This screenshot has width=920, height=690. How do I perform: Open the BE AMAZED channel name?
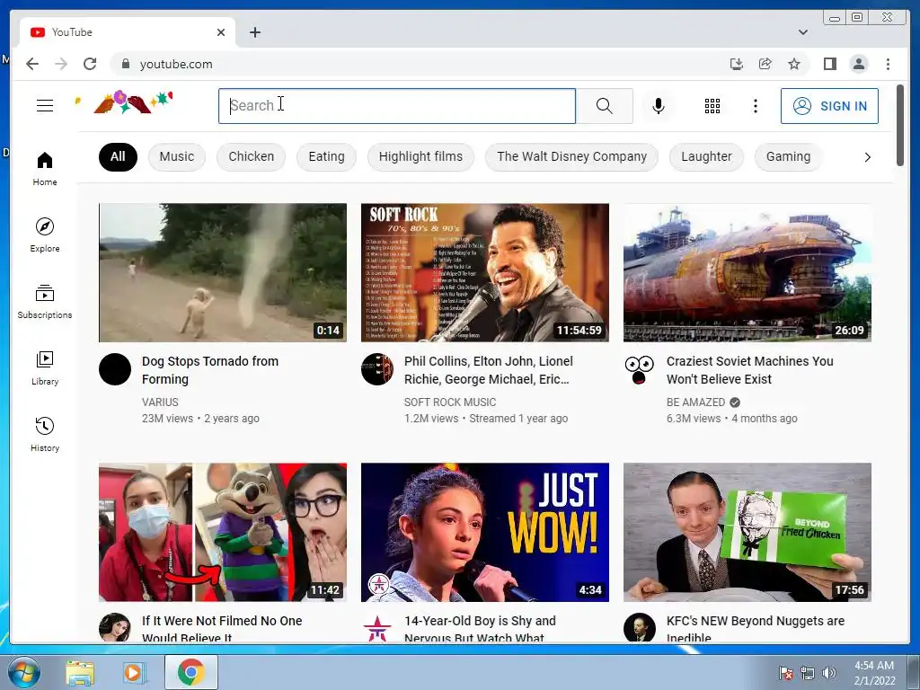tap(696, 402)
